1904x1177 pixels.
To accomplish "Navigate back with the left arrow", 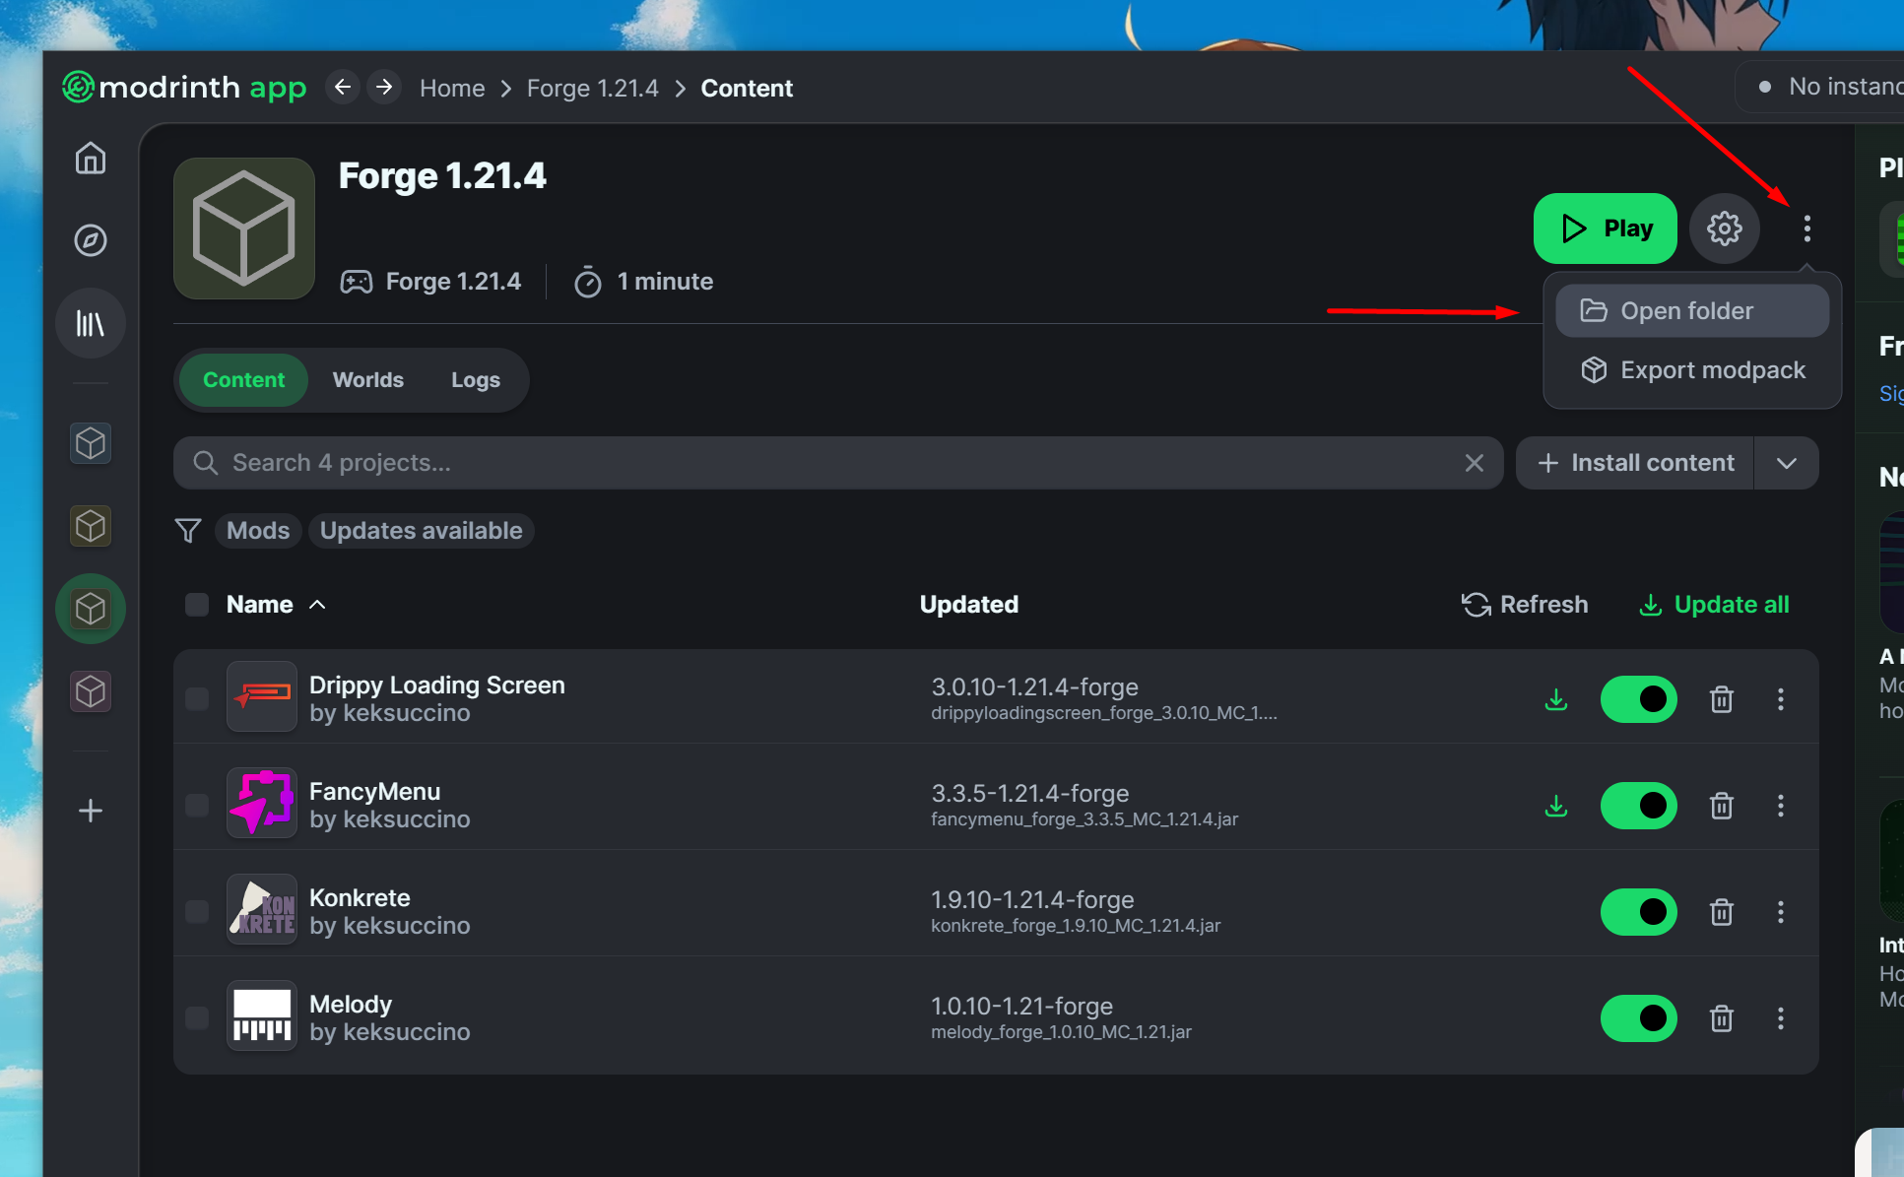I will (x=342, y=88).
